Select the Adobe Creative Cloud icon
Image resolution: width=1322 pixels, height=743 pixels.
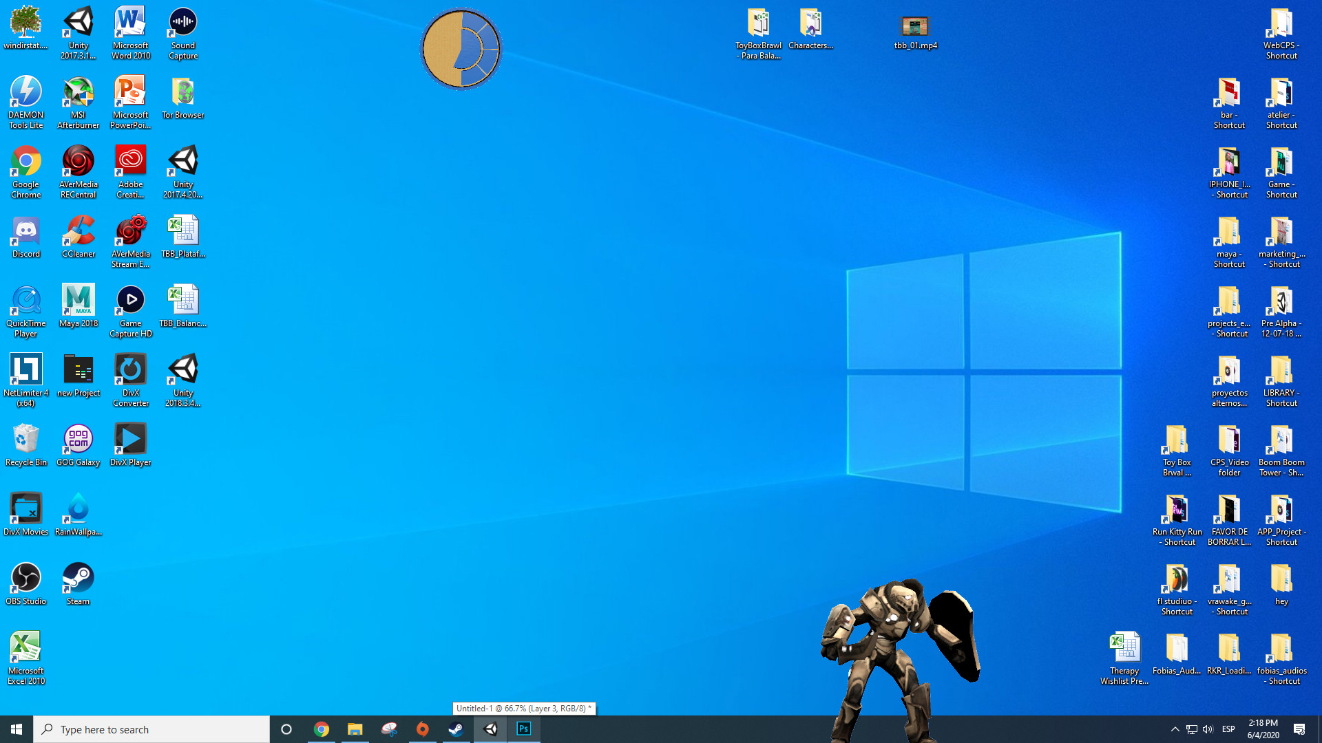point(131,171)
